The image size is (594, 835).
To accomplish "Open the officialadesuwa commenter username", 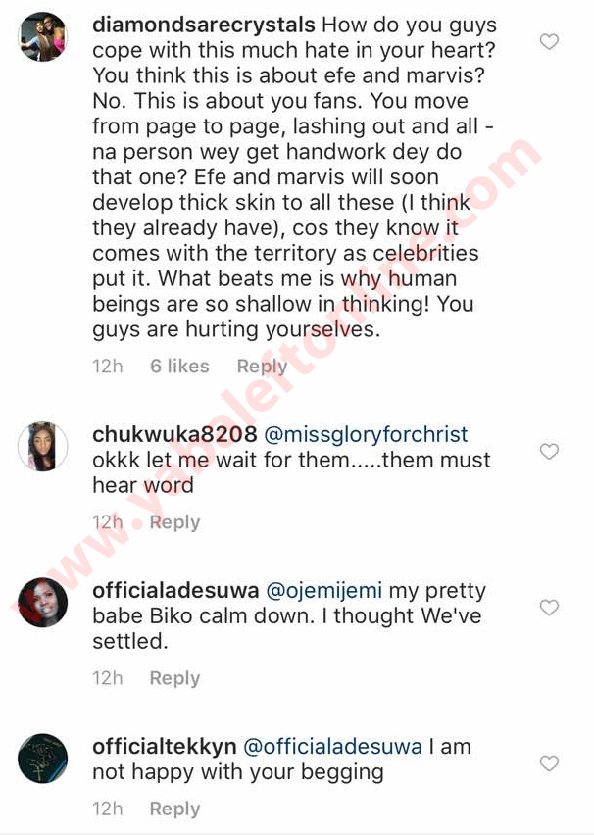I will [173, 590].
